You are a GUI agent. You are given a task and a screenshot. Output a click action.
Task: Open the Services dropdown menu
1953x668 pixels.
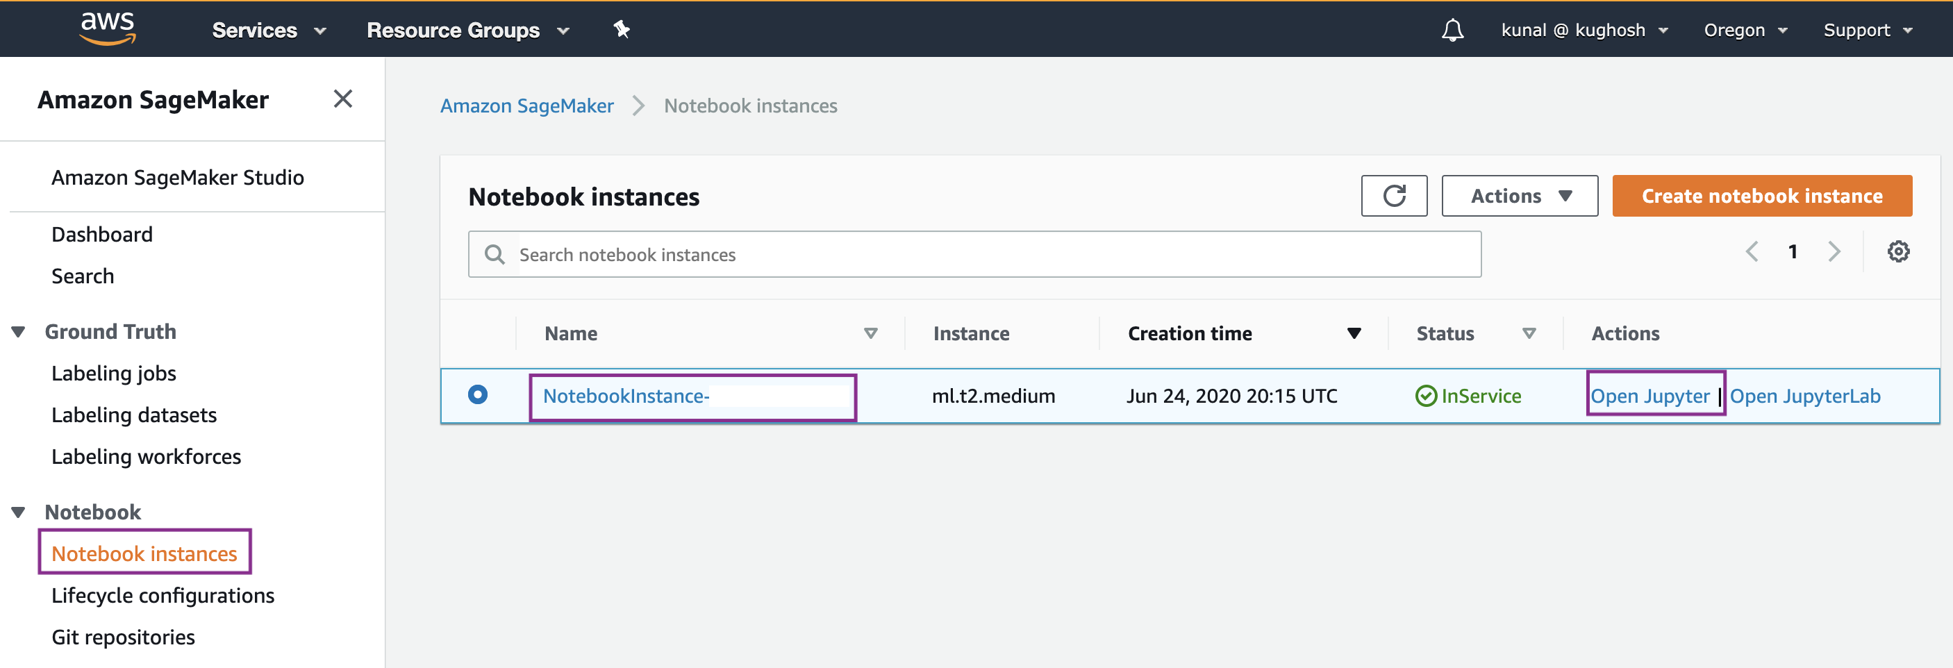pyautogui.click(x=269, y=31)
